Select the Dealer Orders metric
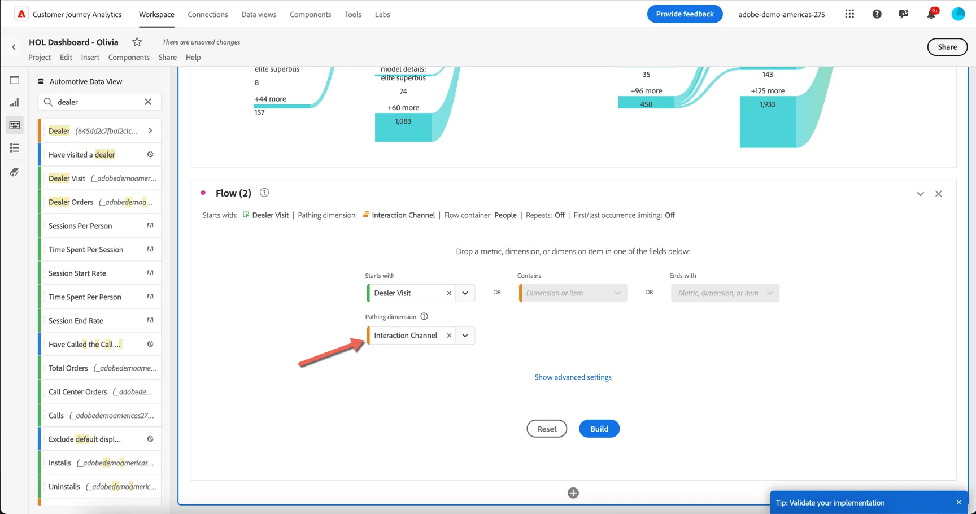 pos(99,202)
